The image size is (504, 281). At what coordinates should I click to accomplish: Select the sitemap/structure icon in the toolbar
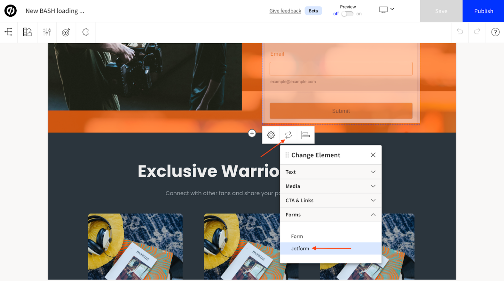point(8,32)
